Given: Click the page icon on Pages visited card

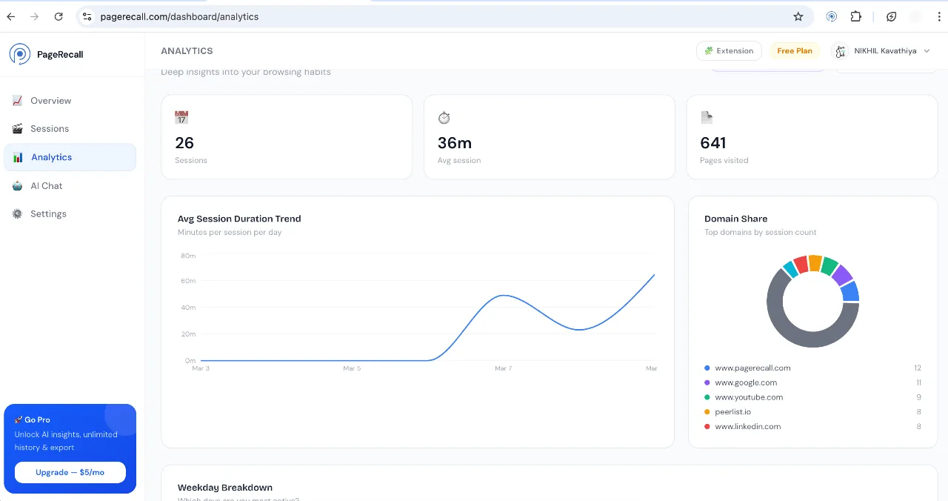Looking at the screenshot, I should [707, 117].
